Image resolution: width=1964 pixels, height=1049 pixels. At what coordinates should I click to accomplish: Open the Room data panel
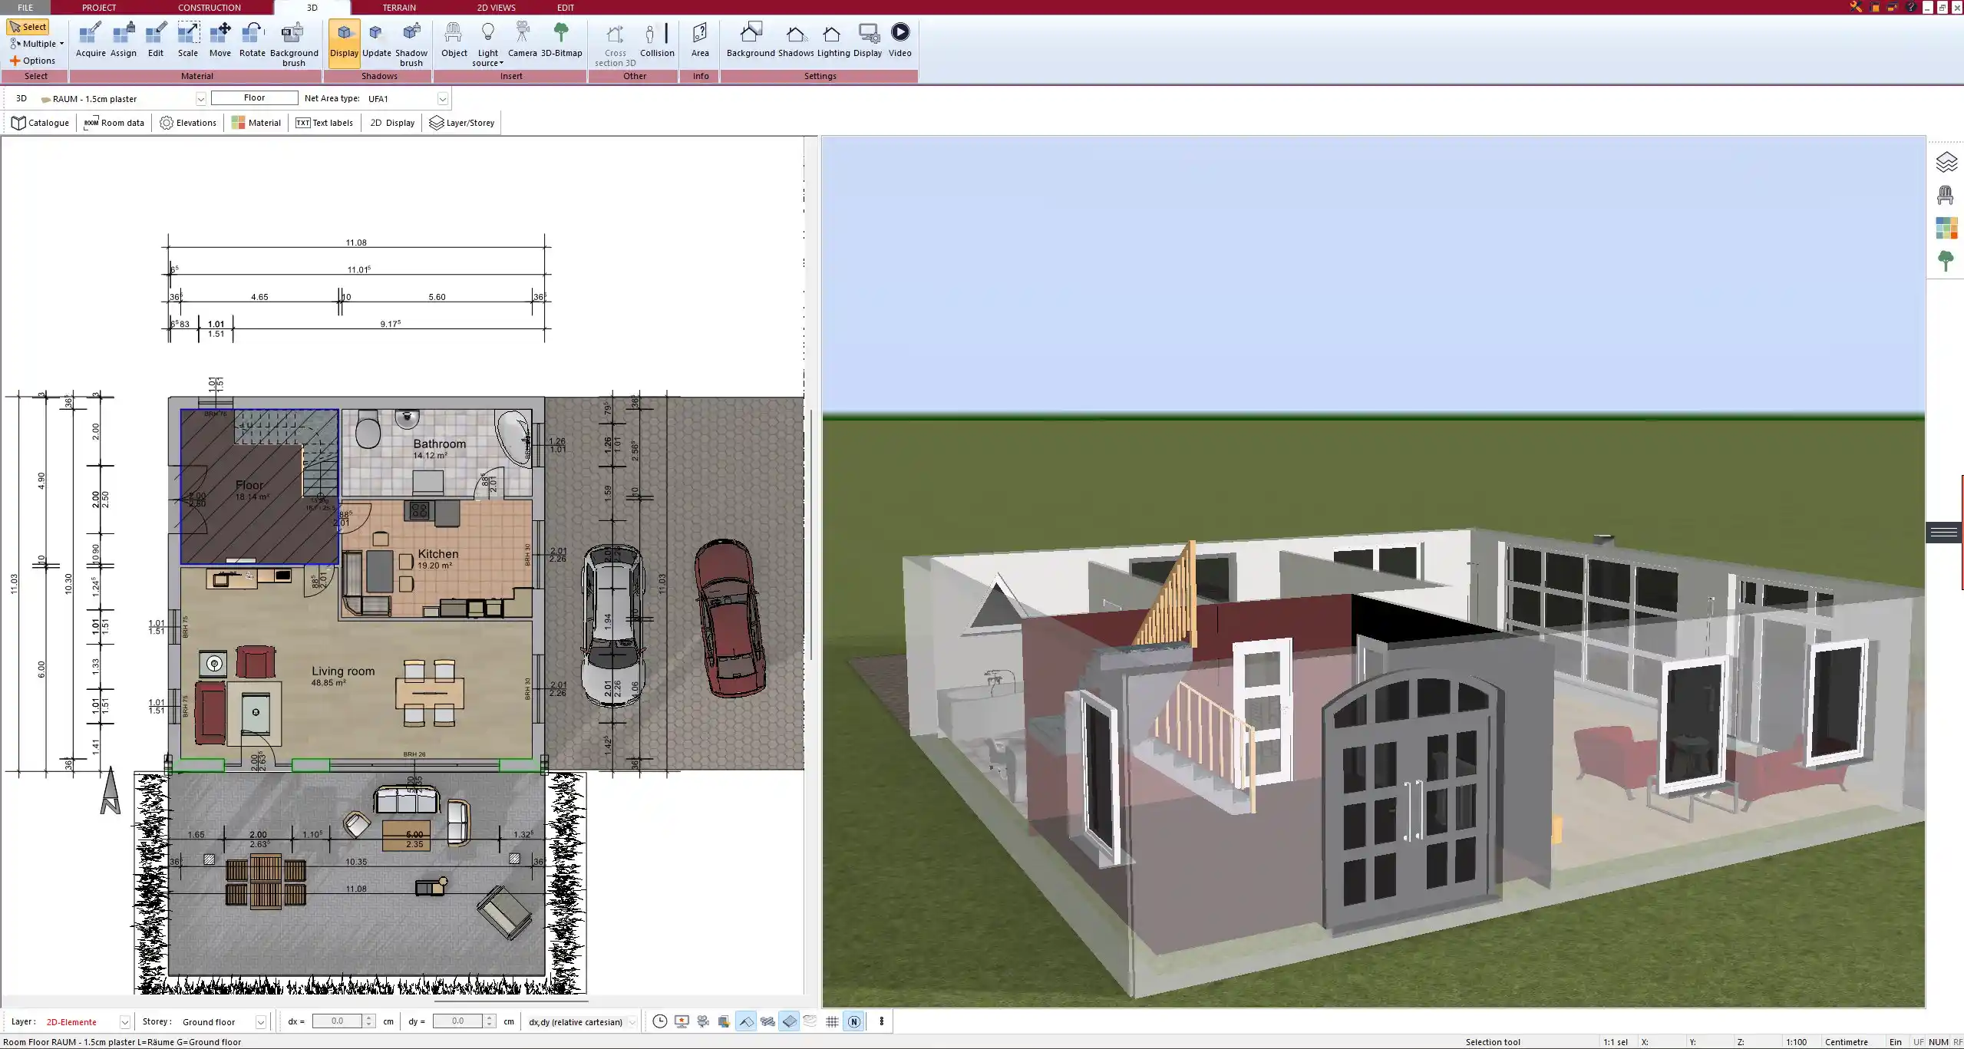coord(114,123)
